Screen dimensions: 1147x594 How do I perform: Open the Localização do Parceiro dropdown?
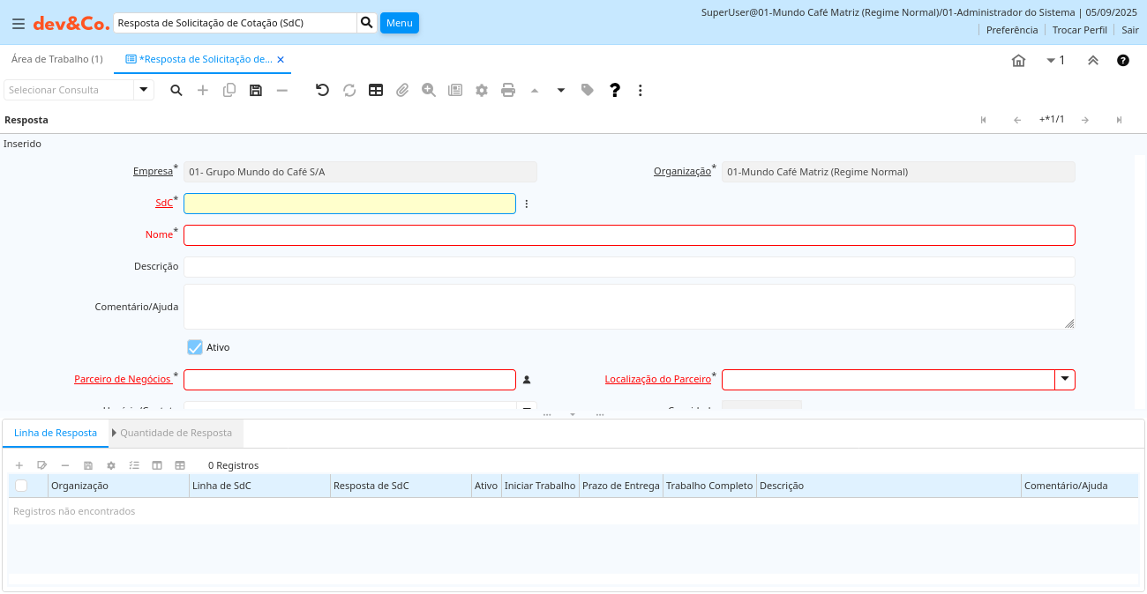coord(1065,380)
